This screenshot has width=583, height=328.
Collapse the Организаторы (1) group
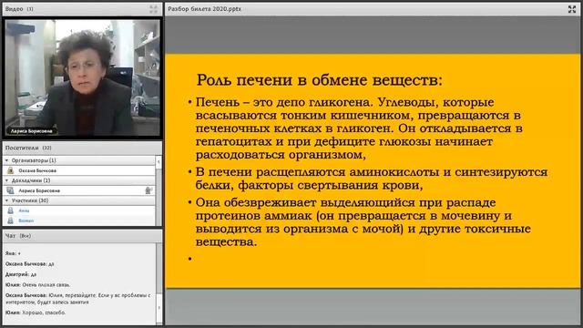point(6,160)
